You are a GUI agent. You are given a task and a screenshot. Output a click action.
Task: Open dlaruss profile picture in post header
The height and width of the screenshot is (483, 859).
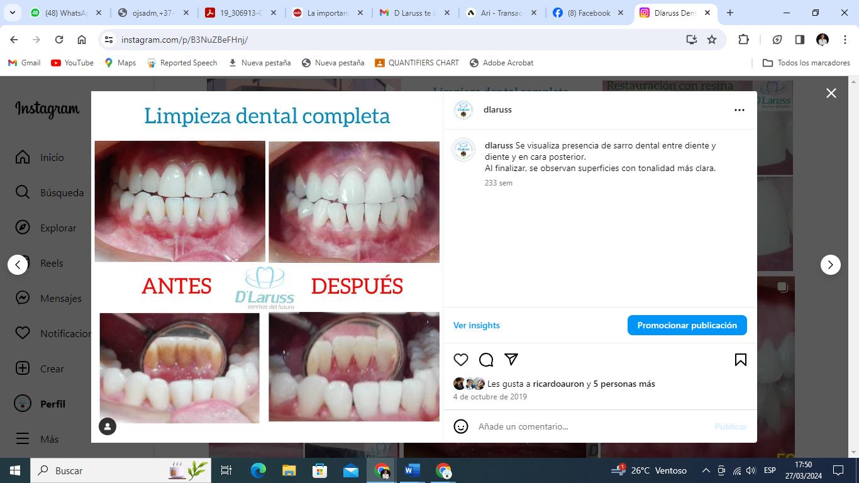click(x=463, y=110)
